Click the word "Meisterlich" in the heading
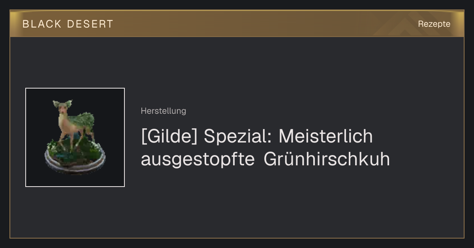This screenshot has width=474, height=248. click(x=325, y=137)
